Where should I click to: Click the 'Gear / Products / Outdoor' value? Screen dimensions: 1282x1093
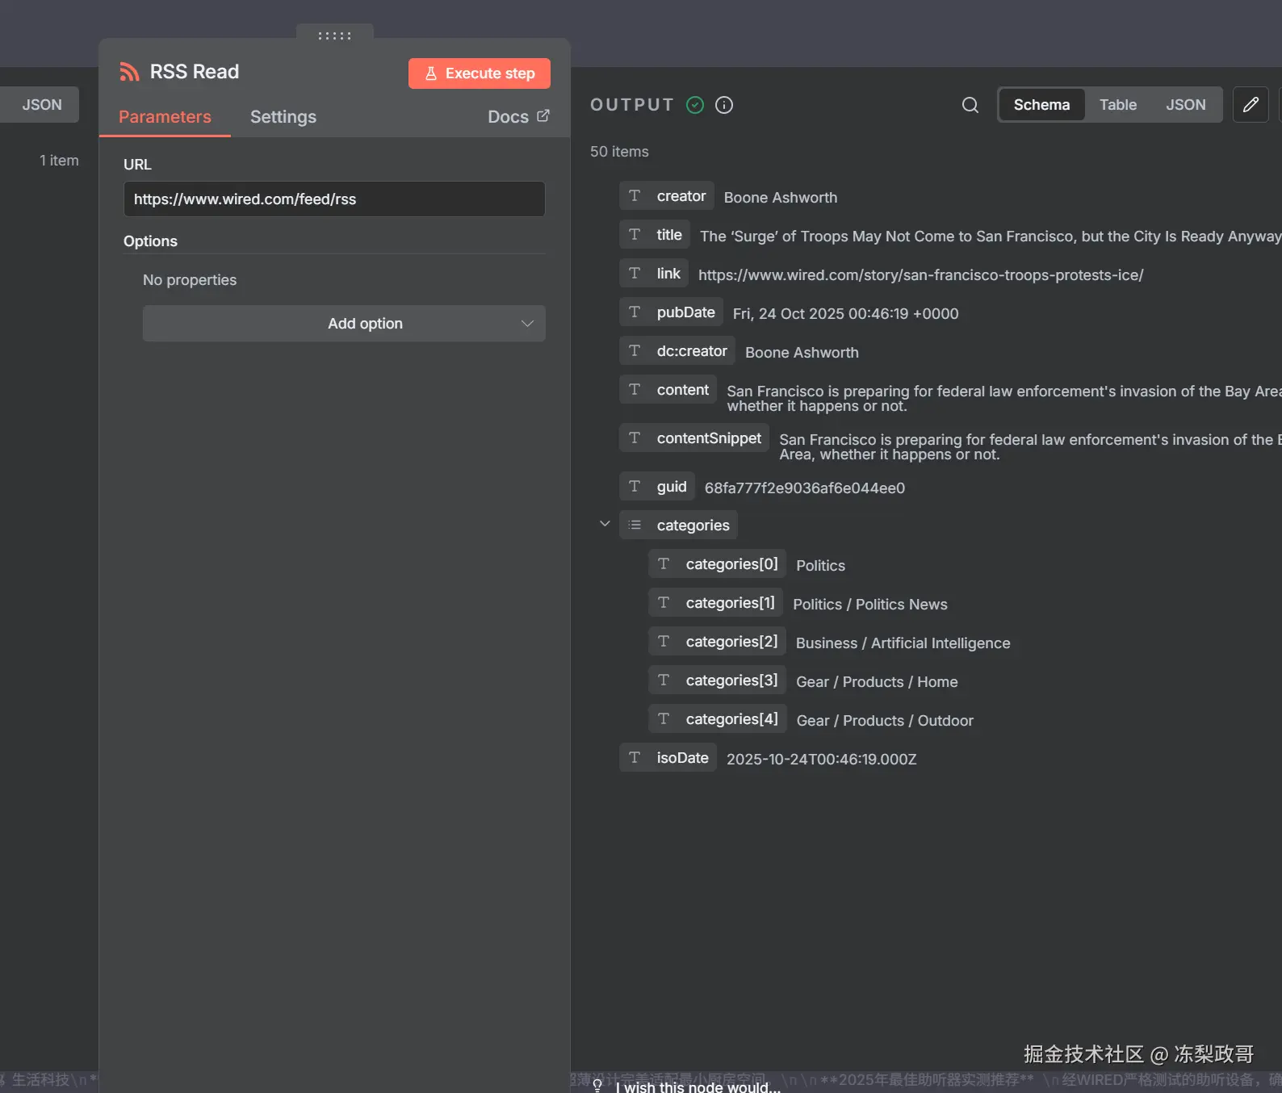885,721
